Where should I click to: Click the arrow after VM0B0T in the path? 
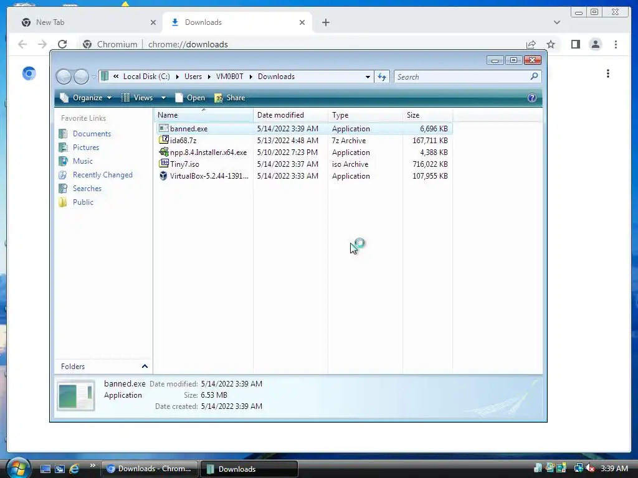pyautogui.click(x=250, y=77)
